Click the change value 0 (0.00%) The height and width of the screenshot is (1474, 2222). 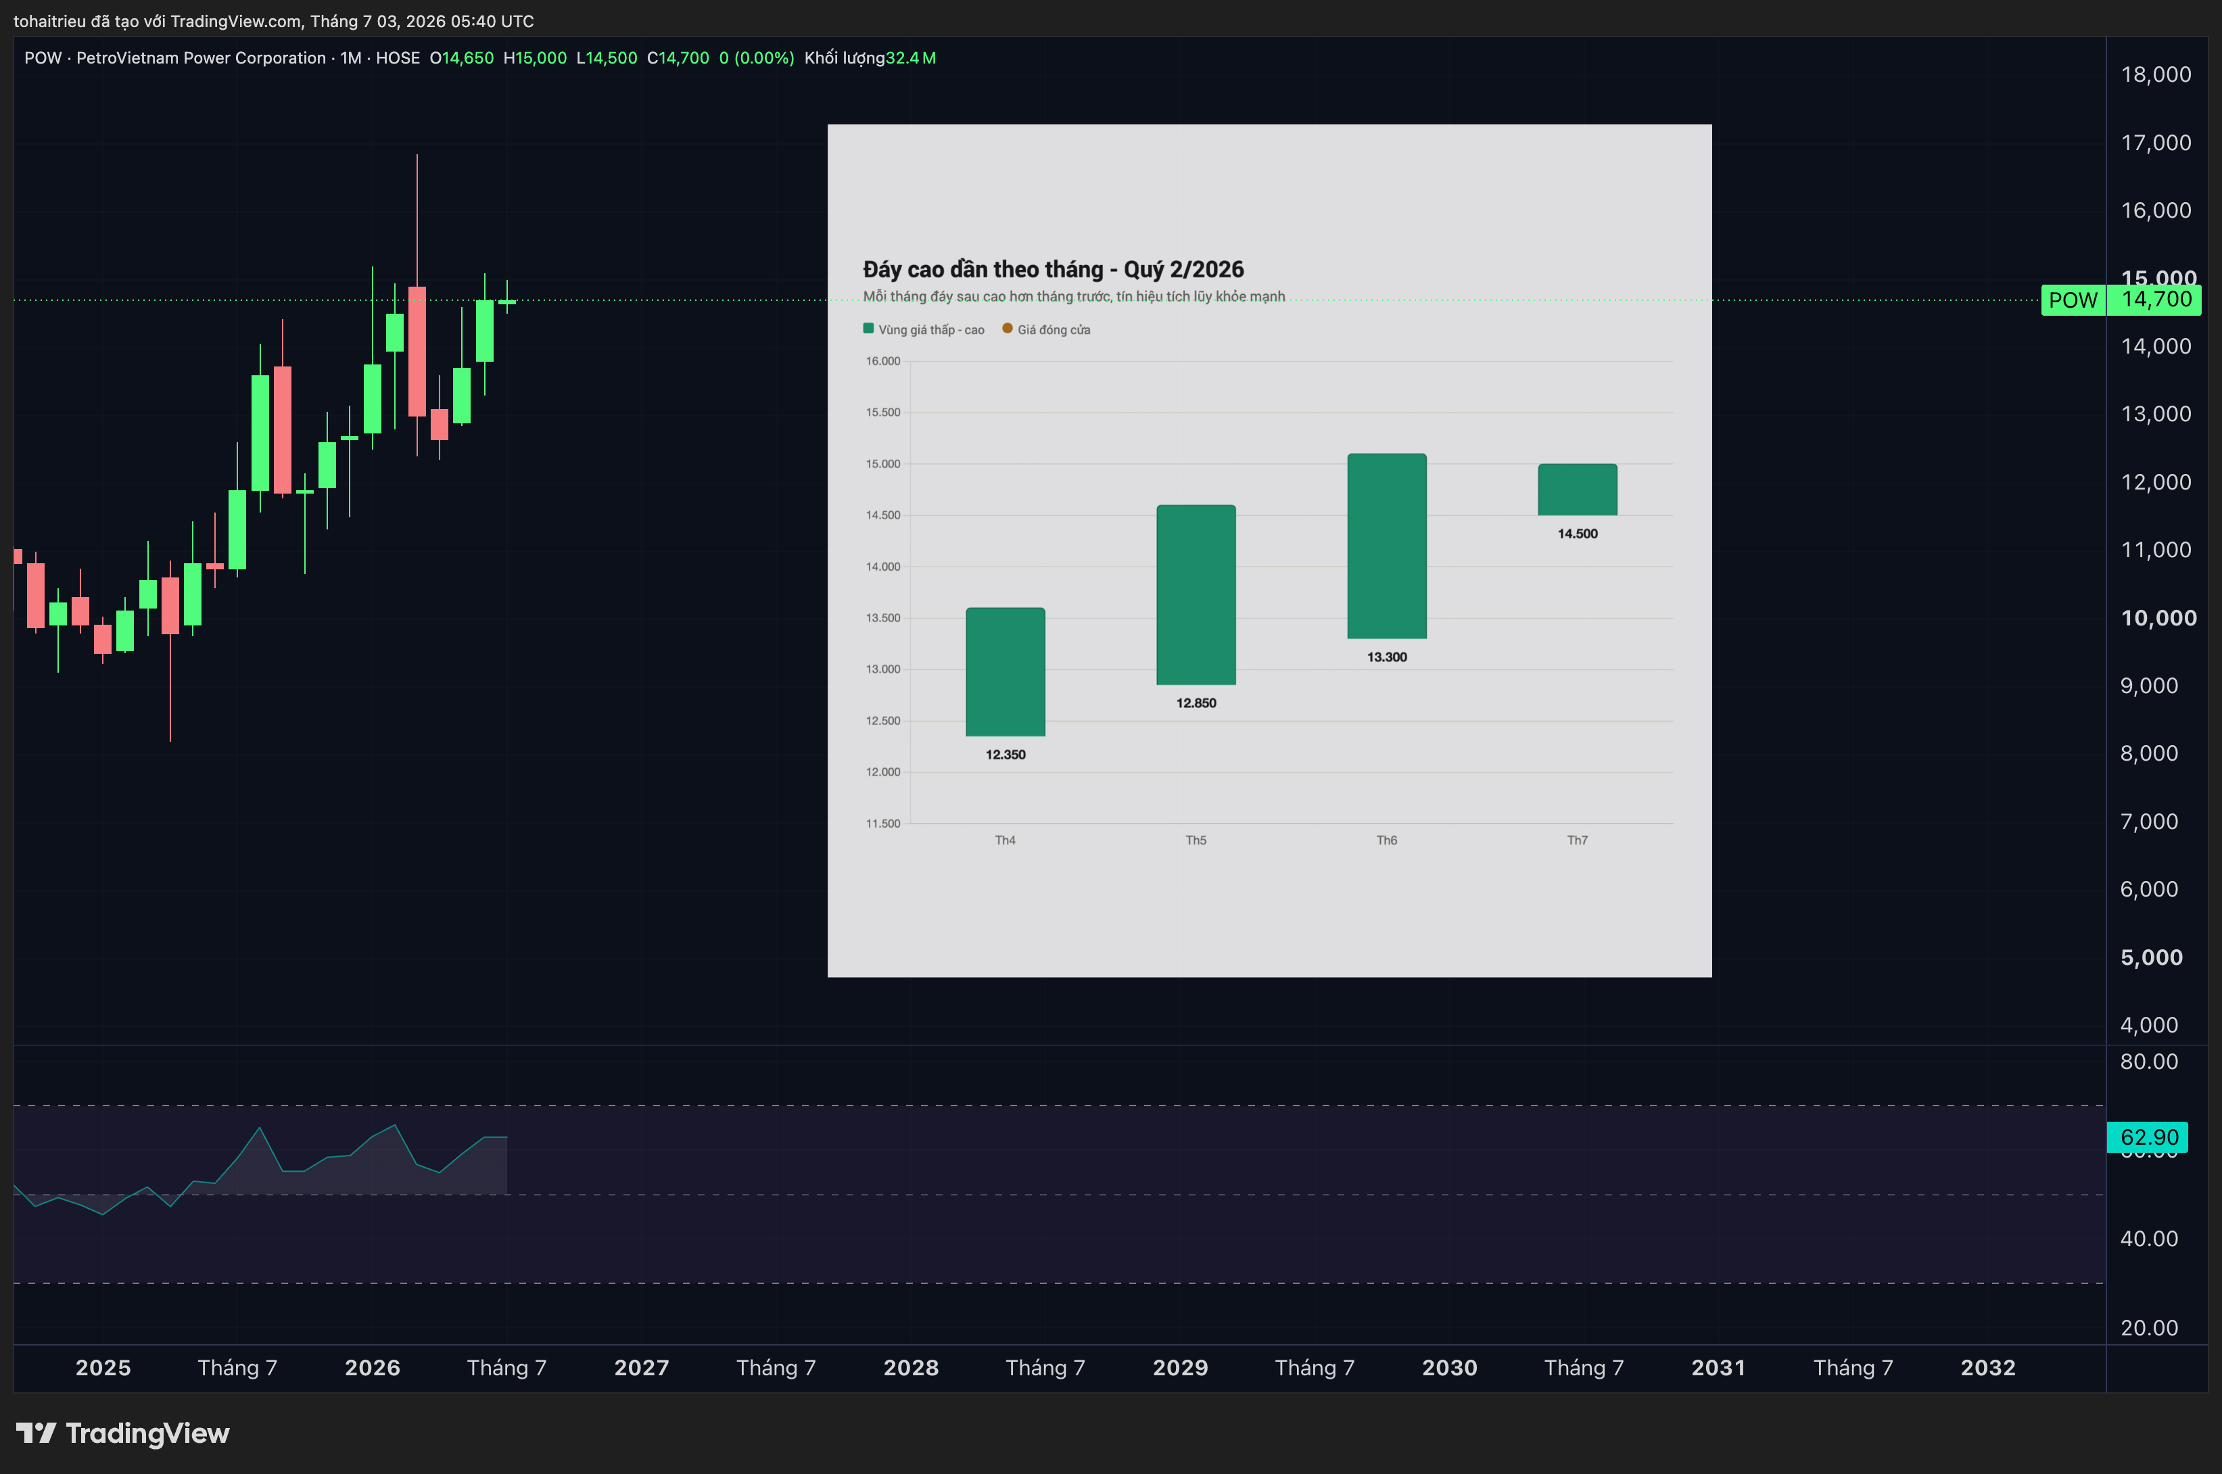[x=757, y=57]
